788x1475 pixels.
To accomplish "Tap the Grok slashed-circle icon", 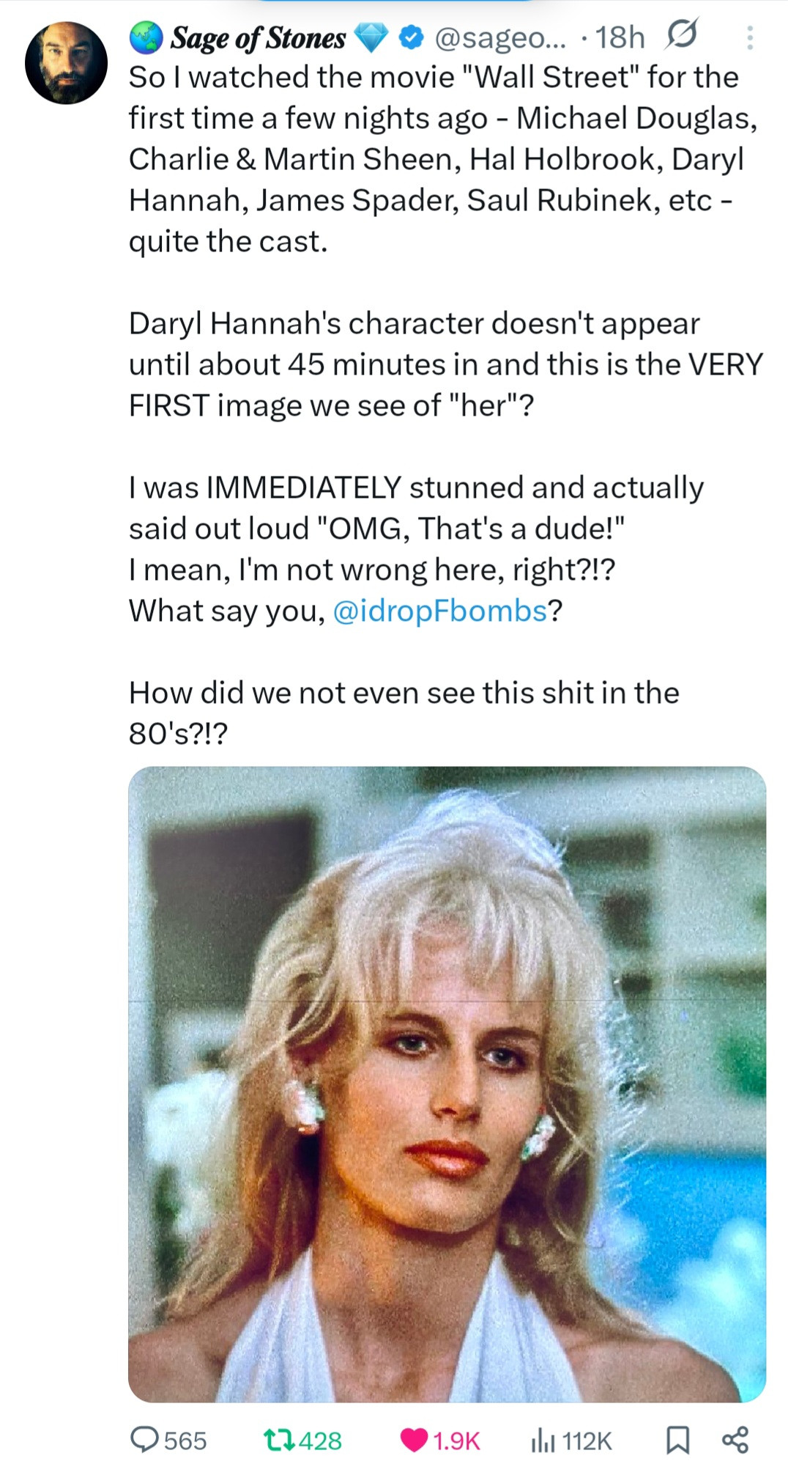I will (x=680, y=34).
